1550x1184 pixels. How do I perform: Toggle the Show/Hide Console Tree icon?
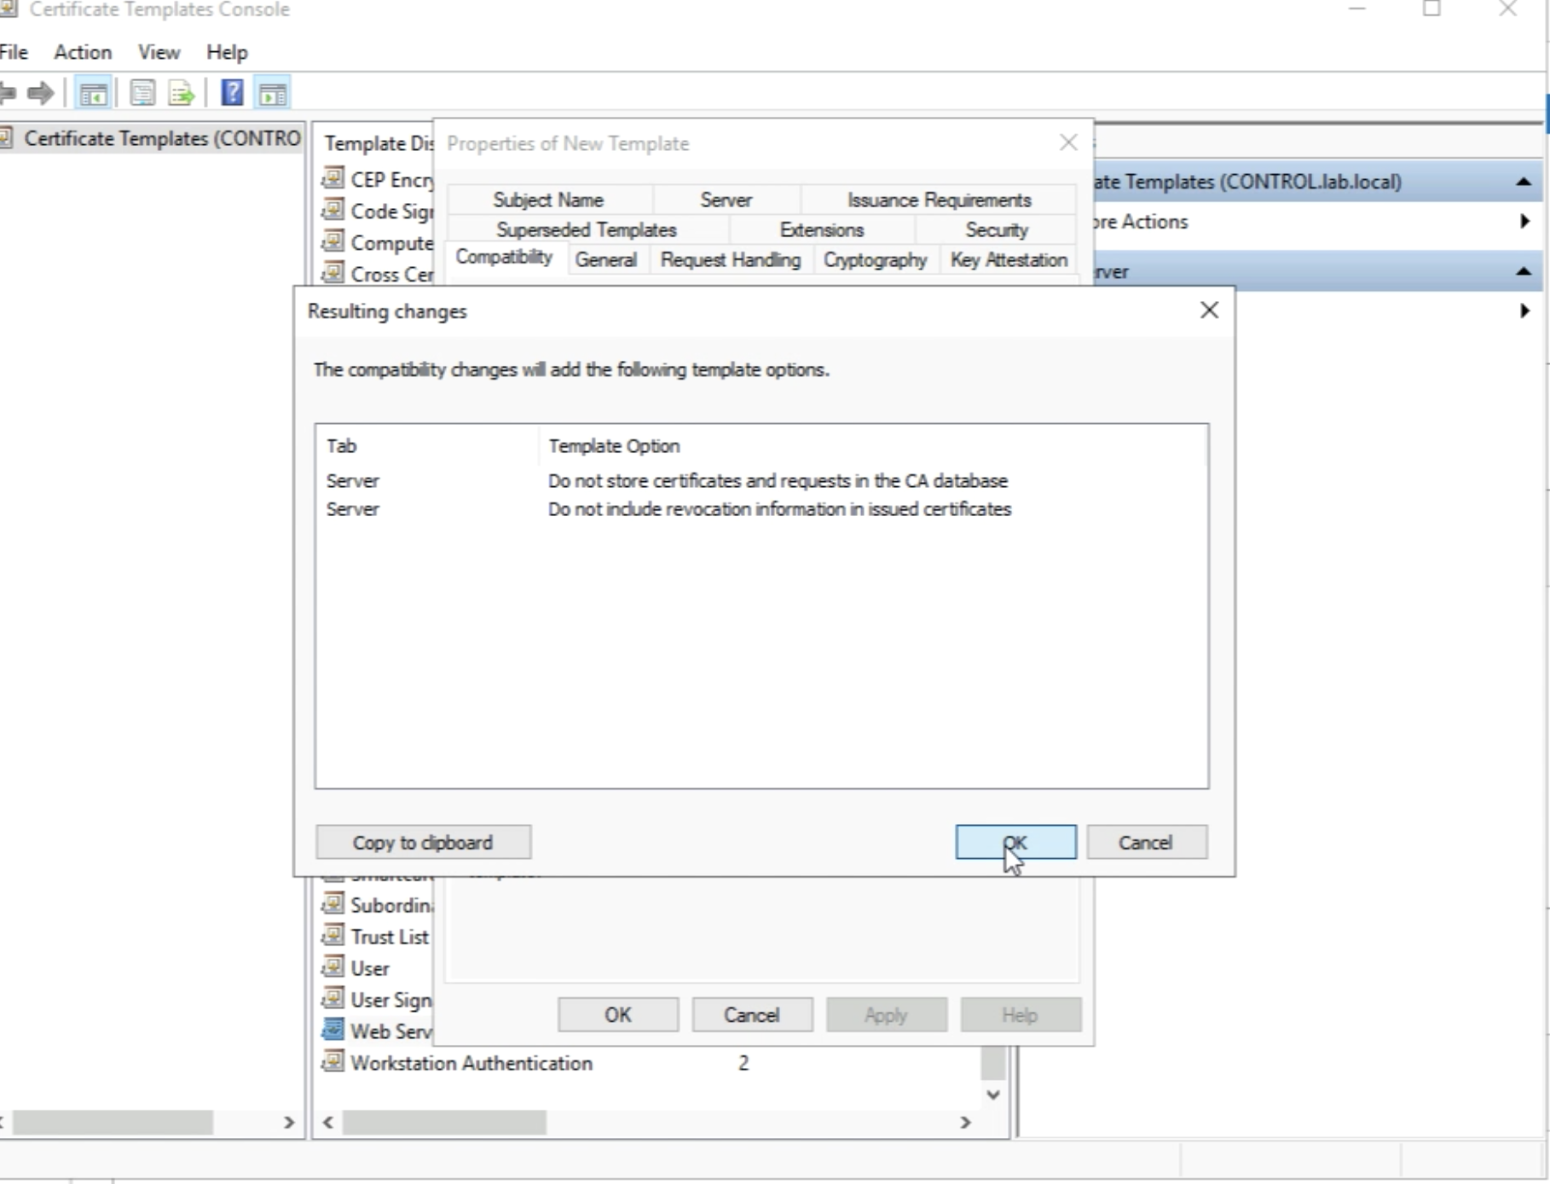pos(93,93)
